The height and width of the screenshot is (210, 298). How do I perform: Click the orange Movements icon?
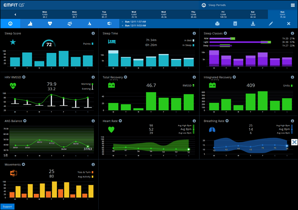pyautogui.click(x=14, y=173)
